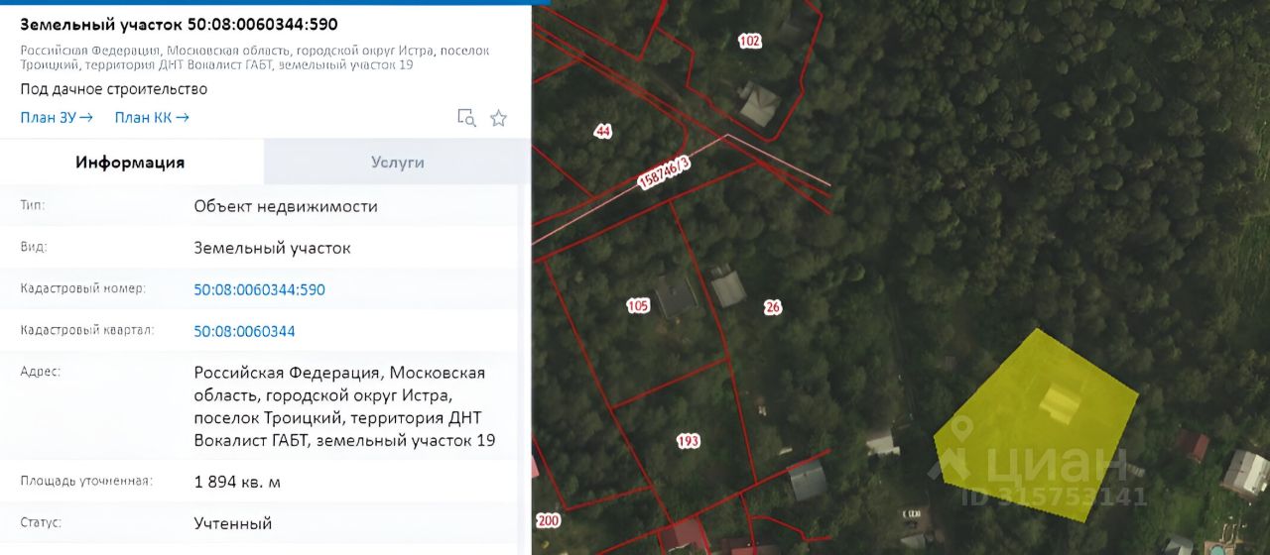
Task: Switch to the Услуги tab
Action: tap(397, 163)
